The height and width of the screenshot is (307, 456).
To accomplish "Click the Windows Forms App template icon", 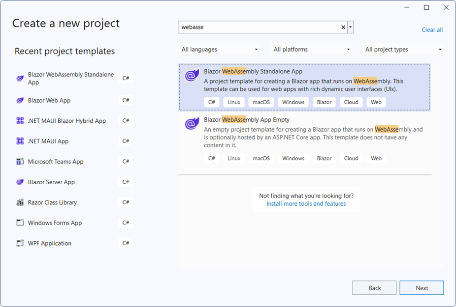I will pyautogui.click(x=20, y=223).
